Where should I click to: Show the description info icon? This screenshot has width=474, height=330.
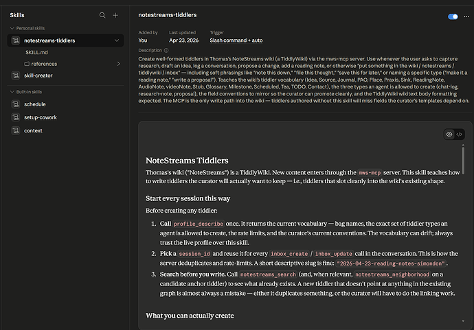(x=166, y=50)
